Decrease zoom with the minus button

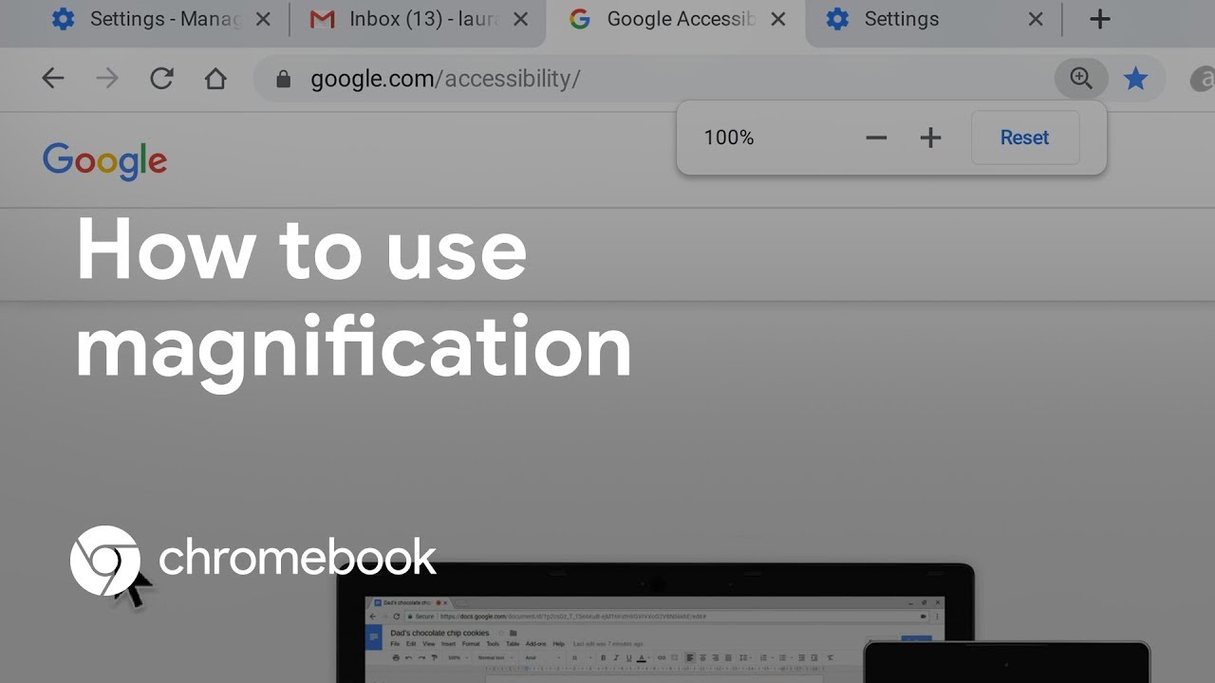pyautogui.click(x=876, y=138)
